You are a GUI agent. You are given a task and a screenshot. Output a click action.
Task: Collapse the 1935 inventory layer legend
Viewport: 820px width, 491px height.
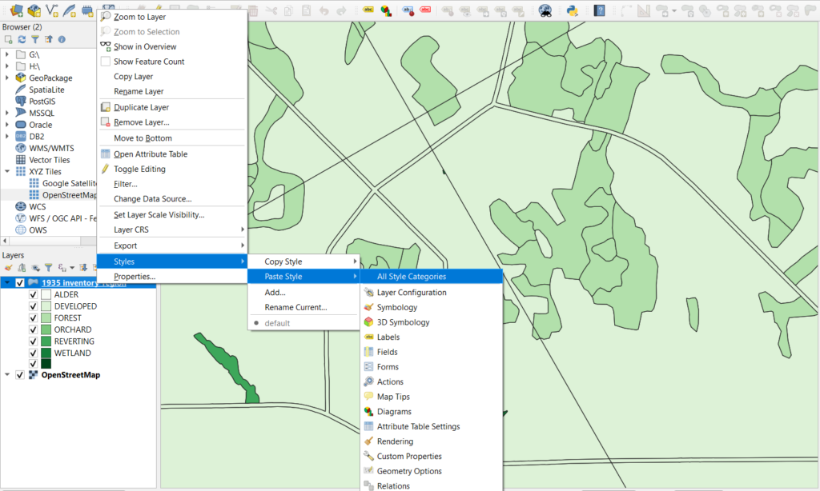(x=7, y=282)
